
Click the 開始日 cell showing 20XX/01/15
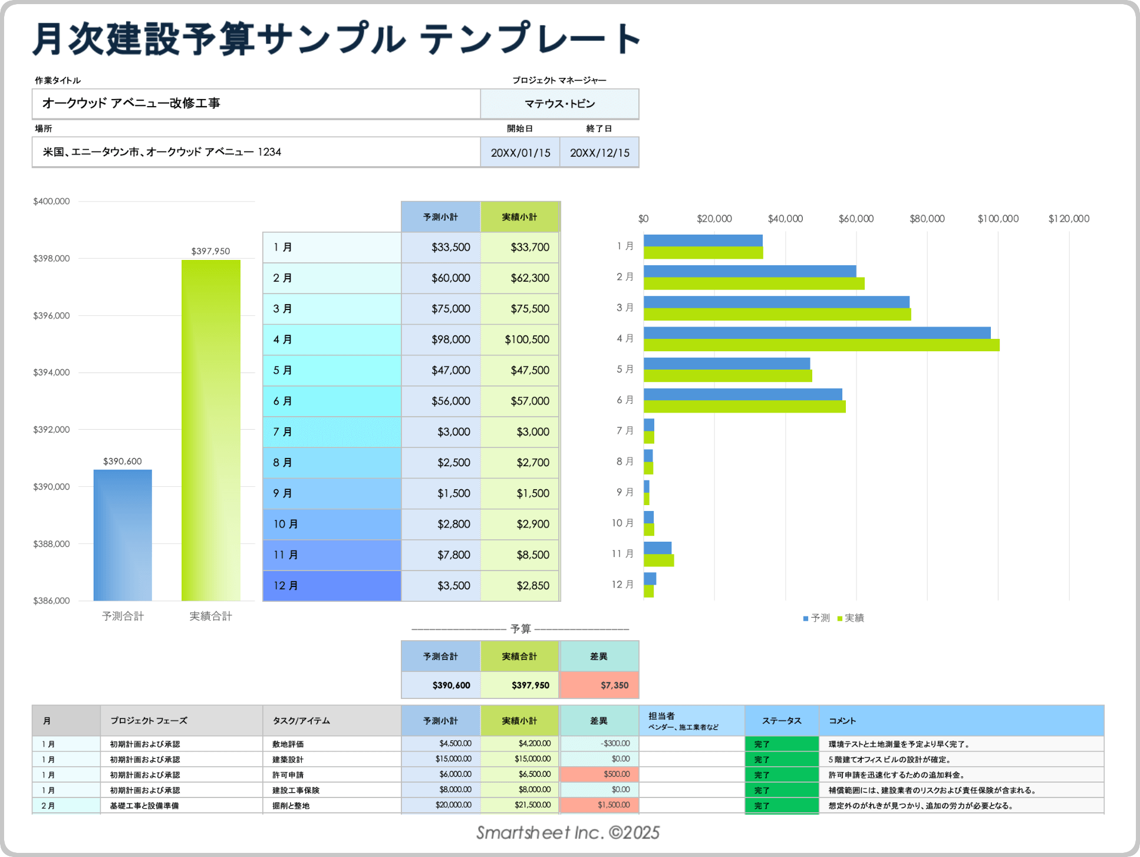point(519,151)
